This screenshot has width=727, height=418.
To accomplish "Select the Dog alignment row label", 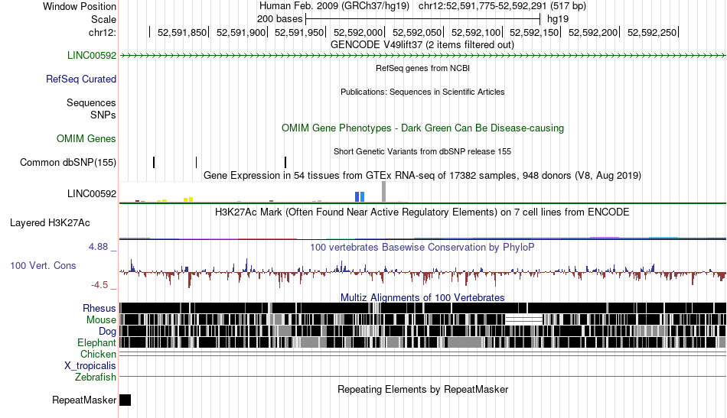I will coord(107,332).
